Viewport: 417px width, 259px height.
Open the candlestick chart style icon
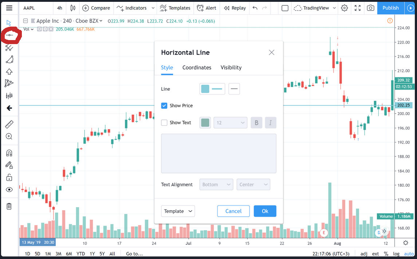pos(72,8)
